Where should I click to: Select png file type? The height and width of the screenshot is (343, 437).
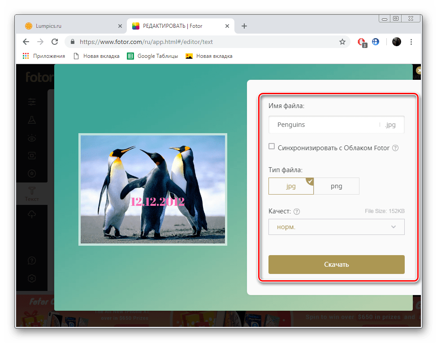pyautogui.click(x=336, y=187)
